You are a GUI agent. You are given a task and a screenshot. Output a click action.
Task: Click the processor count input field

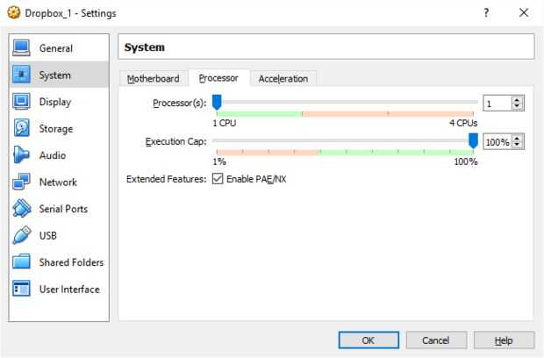[496, 104]
